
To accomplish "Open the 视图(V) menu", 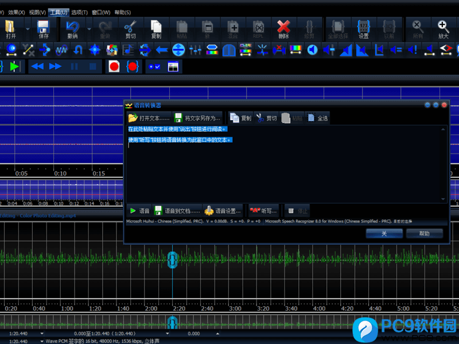I will tap(37, 12).
